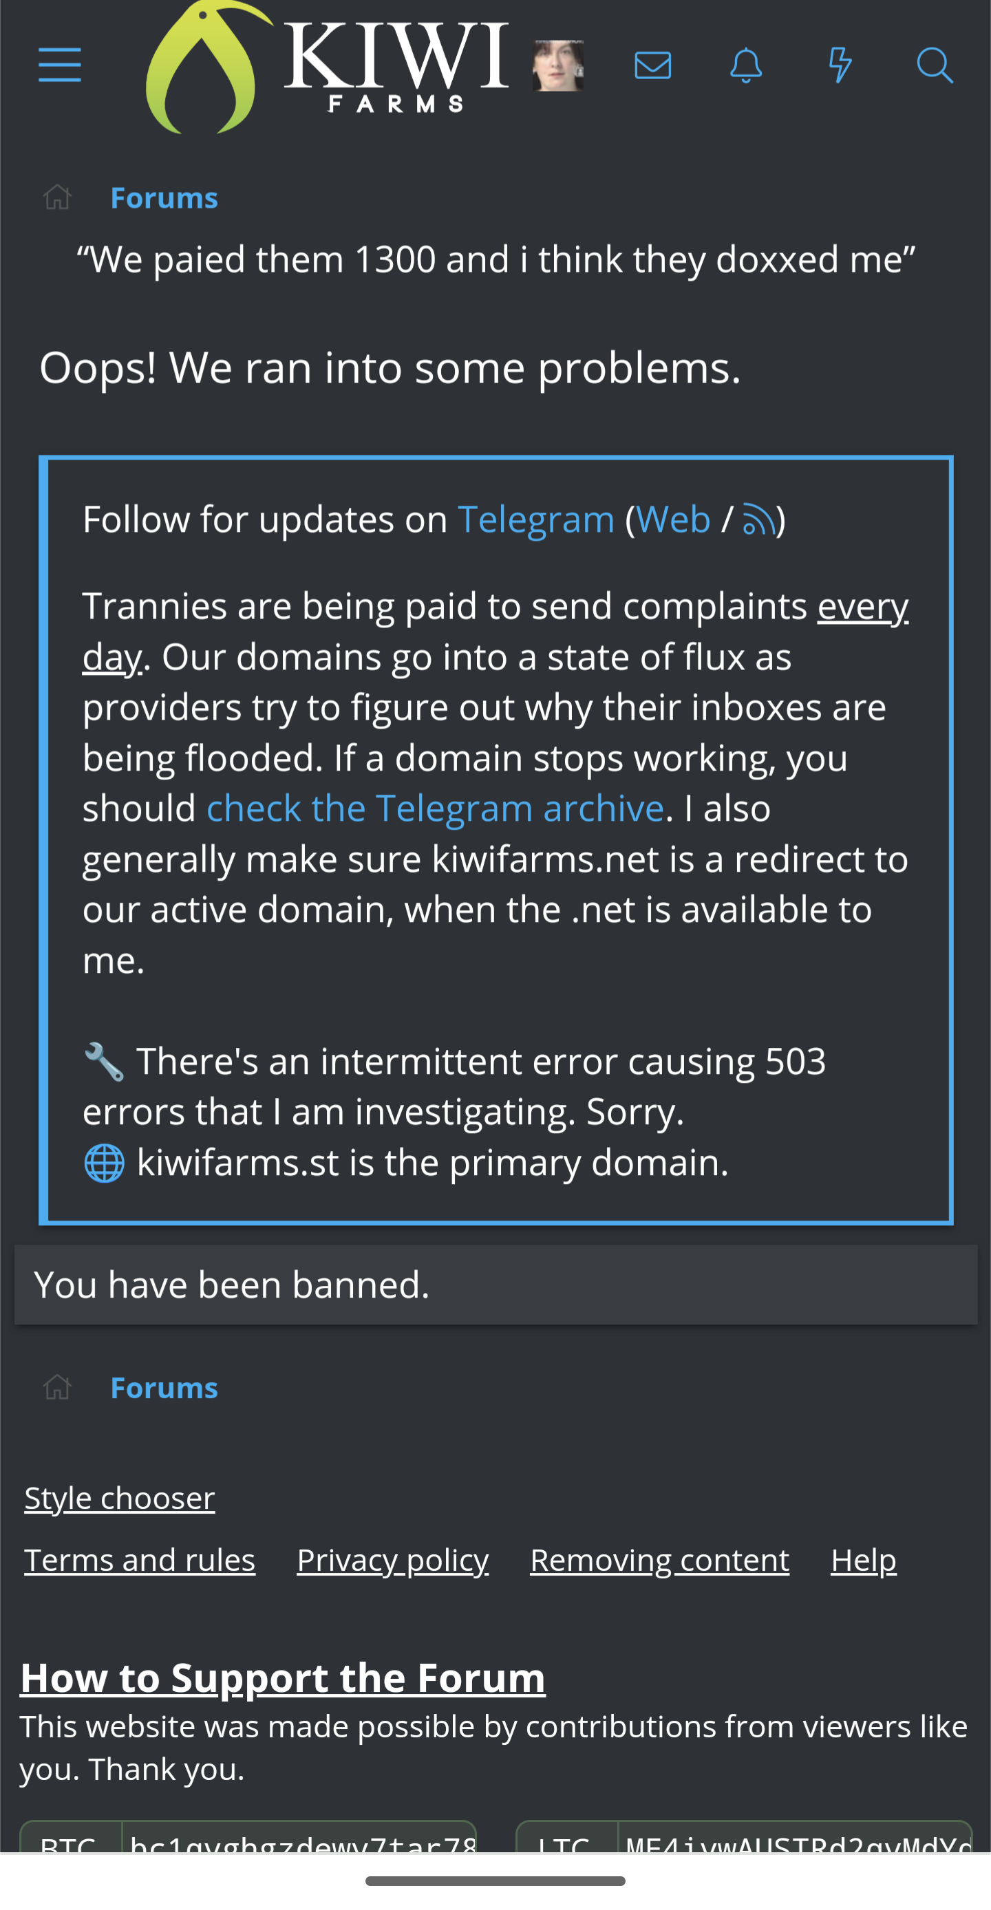Open the magnifying glass search
Image resolution: width=991 pixels, height=1910 pixels.
934,65
